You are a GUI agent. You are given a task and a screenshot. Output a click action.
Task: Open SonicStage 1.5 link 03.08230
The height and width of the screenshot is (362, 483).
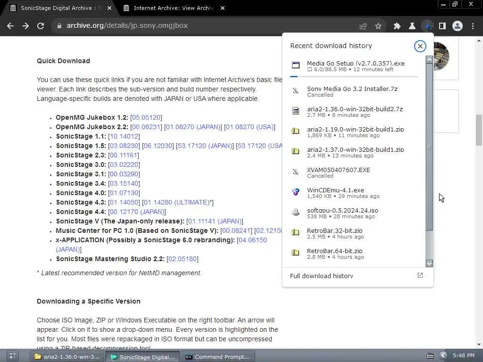coord(124,146)
